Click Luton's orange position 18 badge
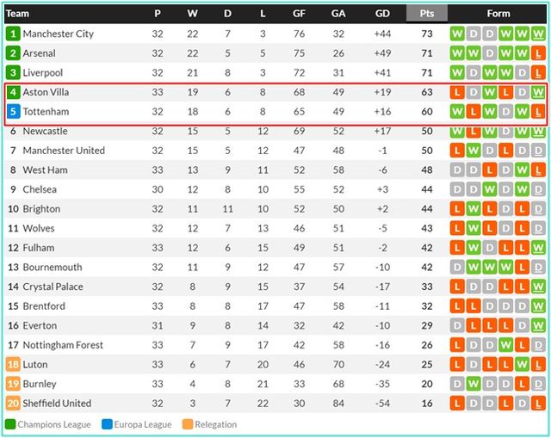The image size is (551, 438). coord(13,365)
